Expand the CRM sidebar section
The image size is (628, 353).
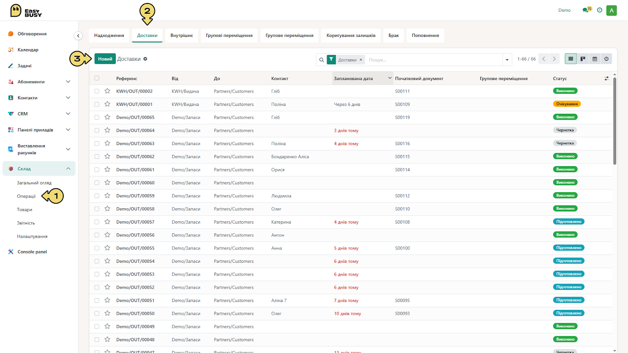coord(68,114)
